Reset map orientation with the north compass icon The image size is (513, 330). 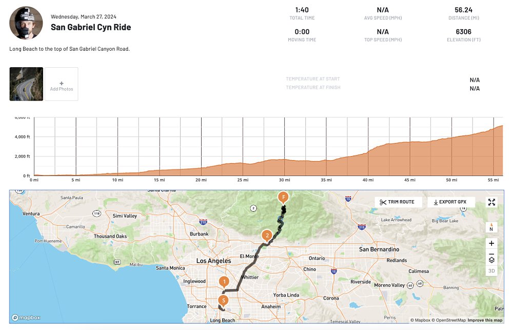coord(491,226)
